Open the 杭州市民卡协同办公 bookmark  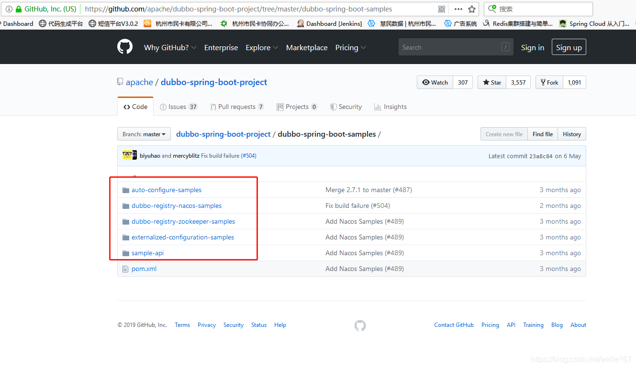[x=255, y=23]
